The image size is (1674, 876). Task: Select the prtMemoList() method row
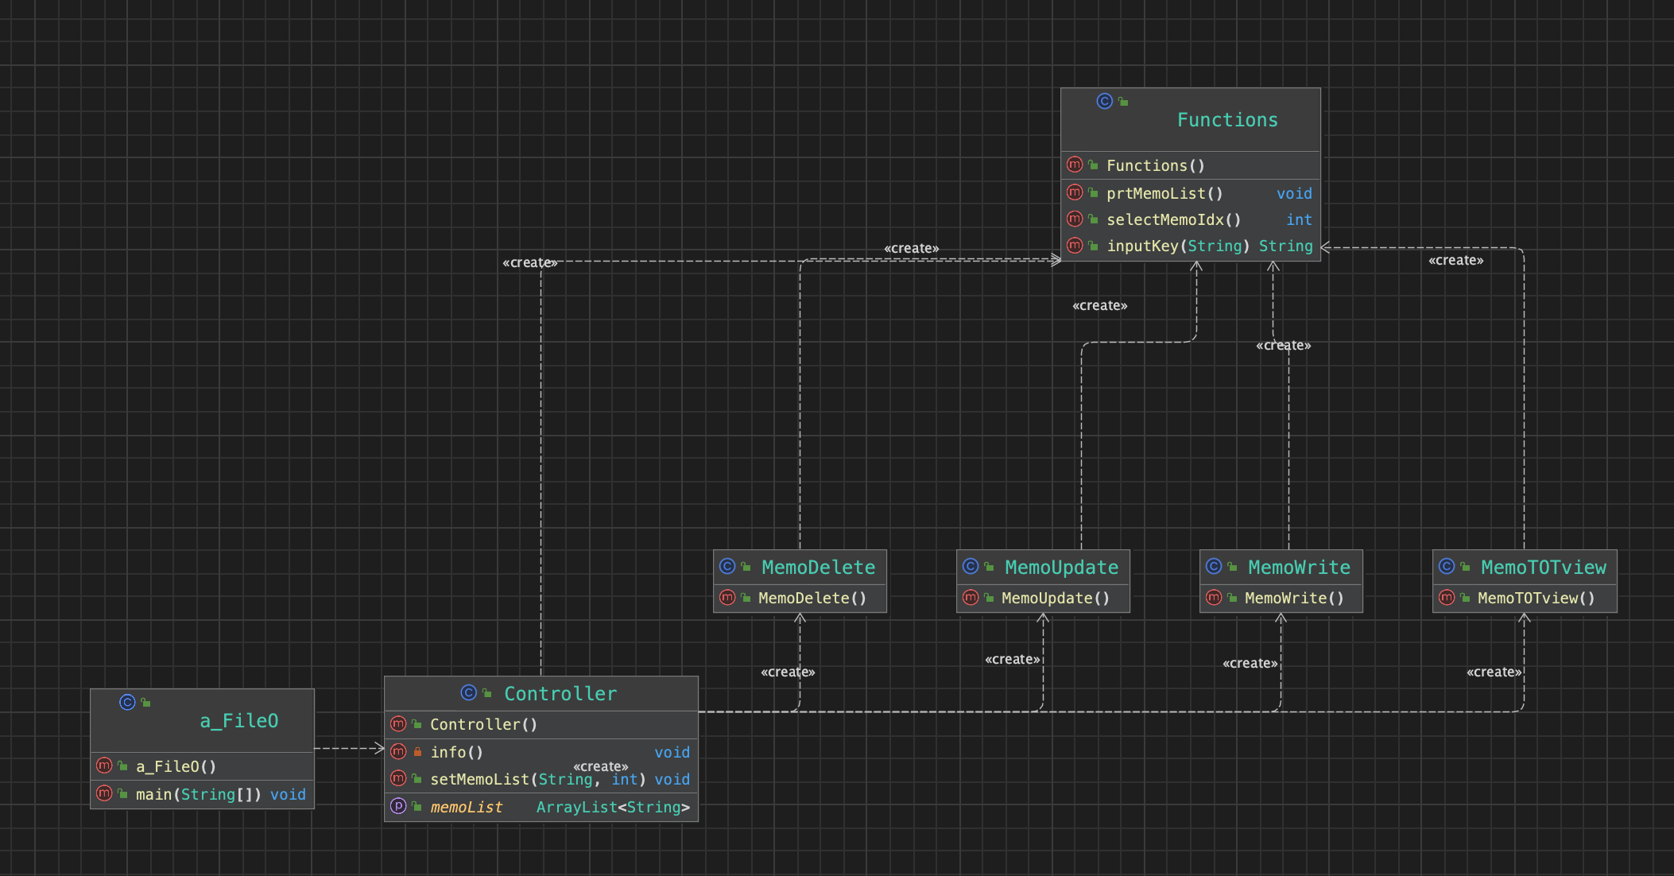(x=1191, y=193)
